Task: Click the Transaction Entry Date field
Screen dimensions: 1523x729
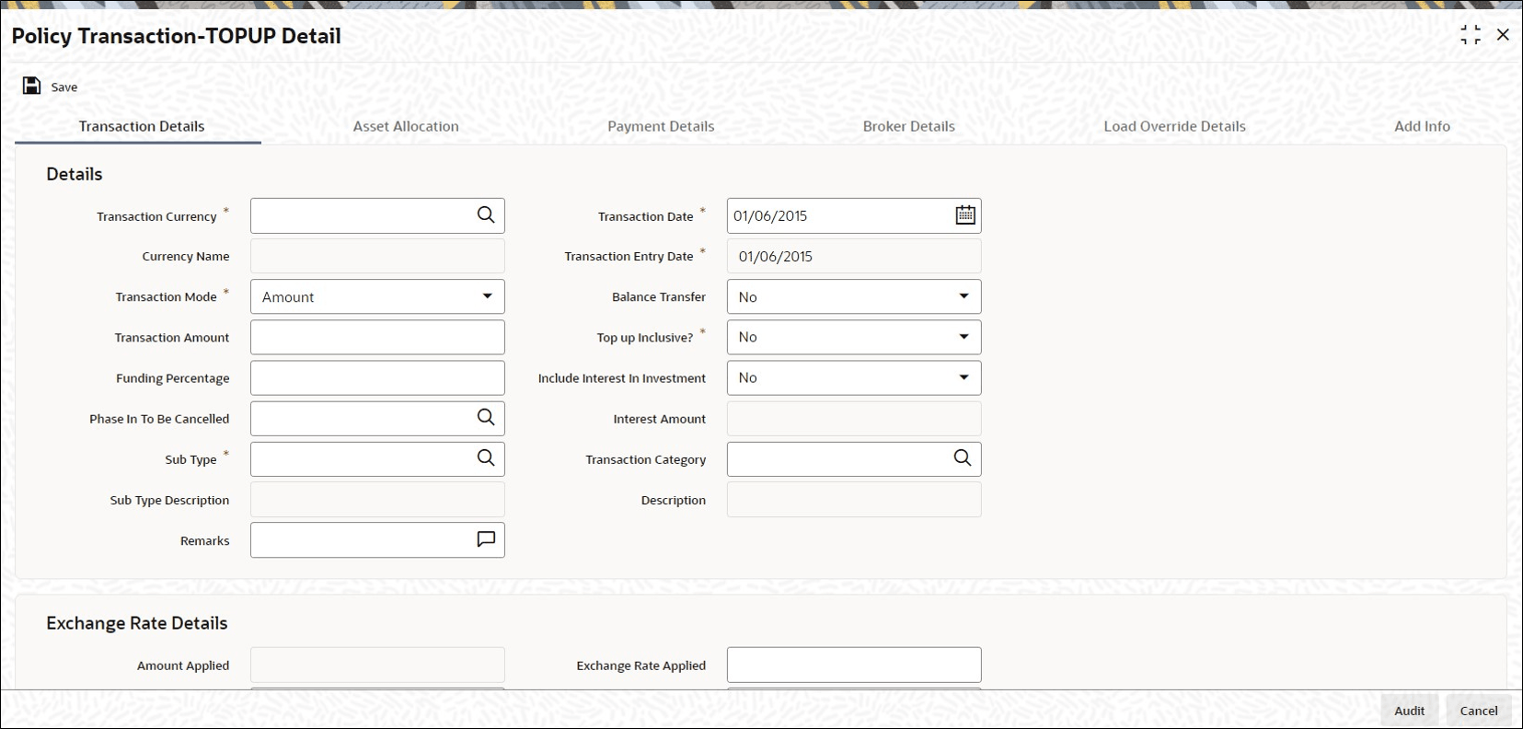Action: 854,256
